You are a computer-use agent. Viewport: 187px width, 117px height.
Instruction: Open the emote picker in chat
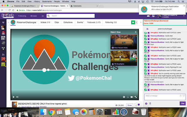tap(183, 96)
